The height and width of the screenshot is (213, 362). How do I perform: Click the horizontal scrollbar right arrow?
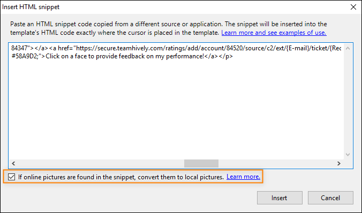(x=338, y=163)
